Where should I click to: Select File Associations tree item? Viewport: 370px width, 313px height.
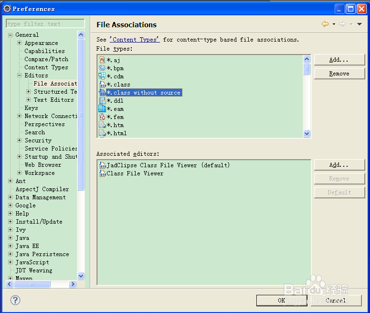pos(55,84)
